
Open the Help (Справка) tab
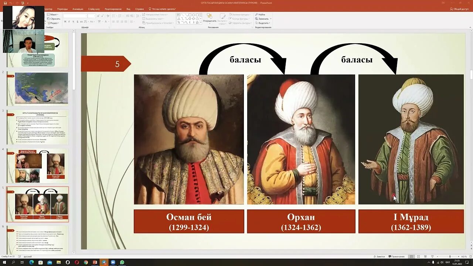tap(139, 9)
